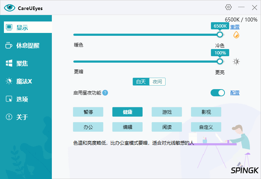Close the CareUEyes window
The width and height of the screenshot is (261, 179).
pos(254,7)
